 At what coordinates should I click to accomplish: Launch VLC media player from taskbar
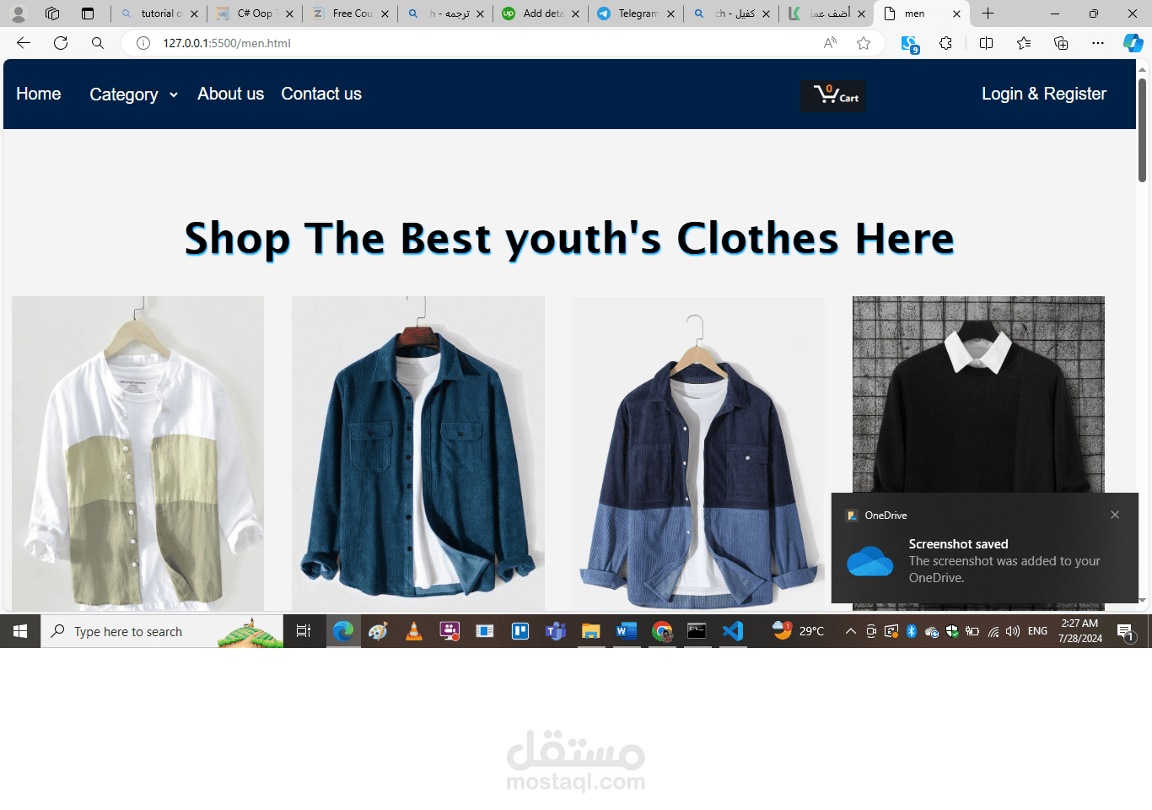[x=414, y=631]
